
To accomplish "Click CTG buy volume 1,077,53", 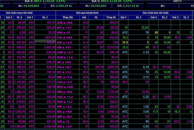I will tap(50, 37).
